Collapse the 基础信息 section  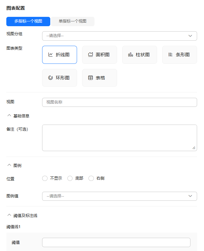9,116
